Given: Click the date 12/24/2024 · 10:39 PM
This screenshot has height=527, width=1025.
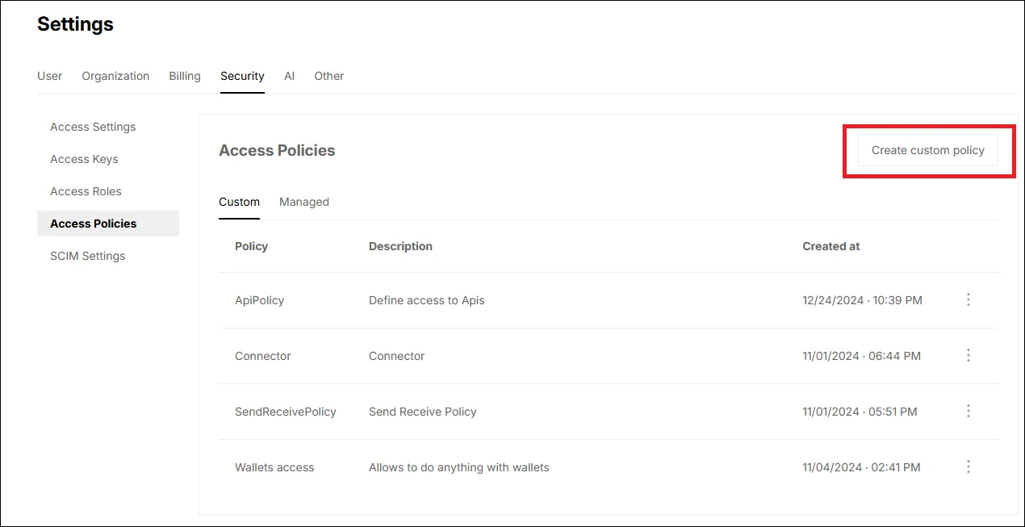Looking at the screenshot, I should (x=862, y=300).
